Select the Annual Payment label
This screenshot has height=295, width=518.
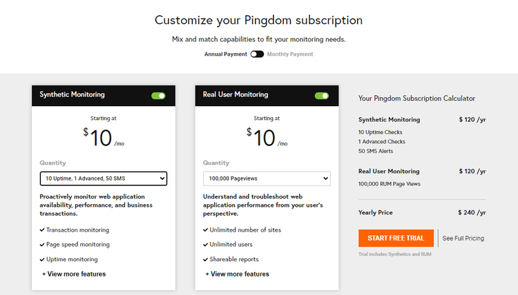(x=225, y=54)
